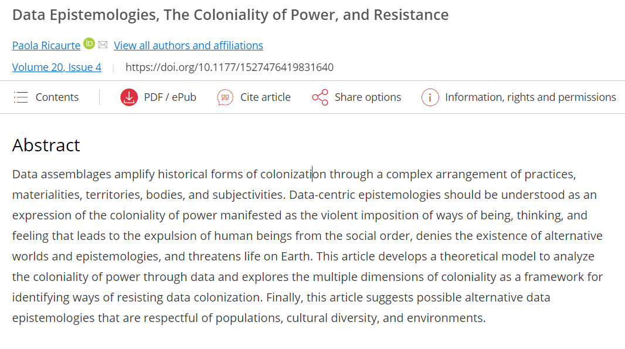
Task: Open the Share options label
Action: [368, 97]
